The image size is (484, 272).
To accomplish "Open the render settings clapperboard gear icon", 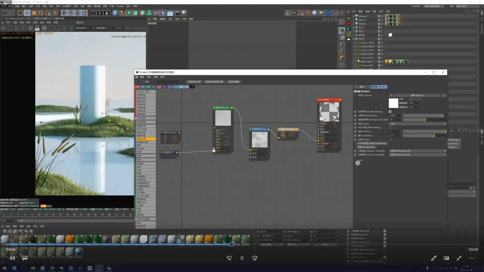I will coord(107,13).
